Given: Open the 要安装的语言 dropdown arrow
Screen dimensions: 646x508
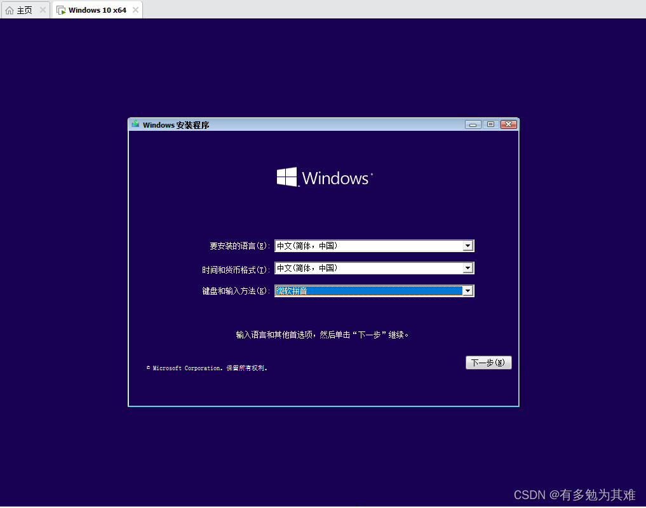Looking at the screenshot, I should (x=468, y=246).
